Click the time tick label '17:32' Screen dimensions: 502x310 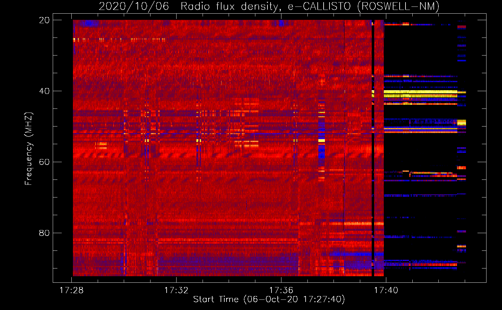[x=176, y=290]
